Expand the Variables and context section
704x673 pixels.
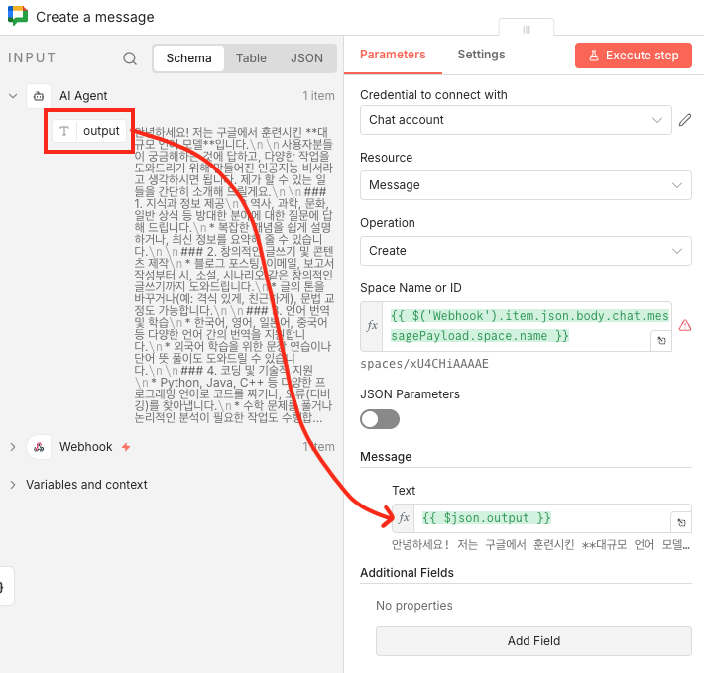click(x=13, y=485)
